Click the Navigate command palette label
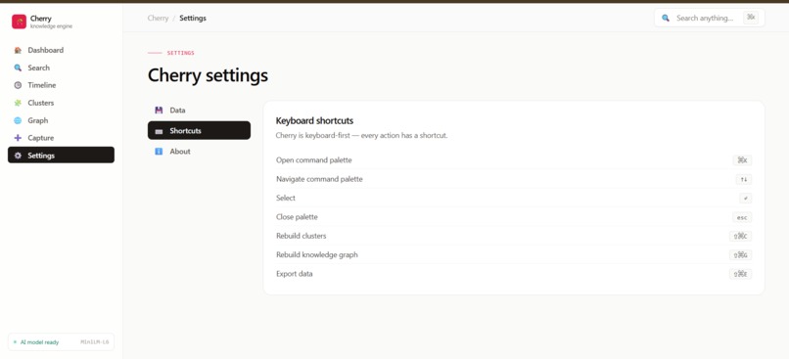 point(319,179)
